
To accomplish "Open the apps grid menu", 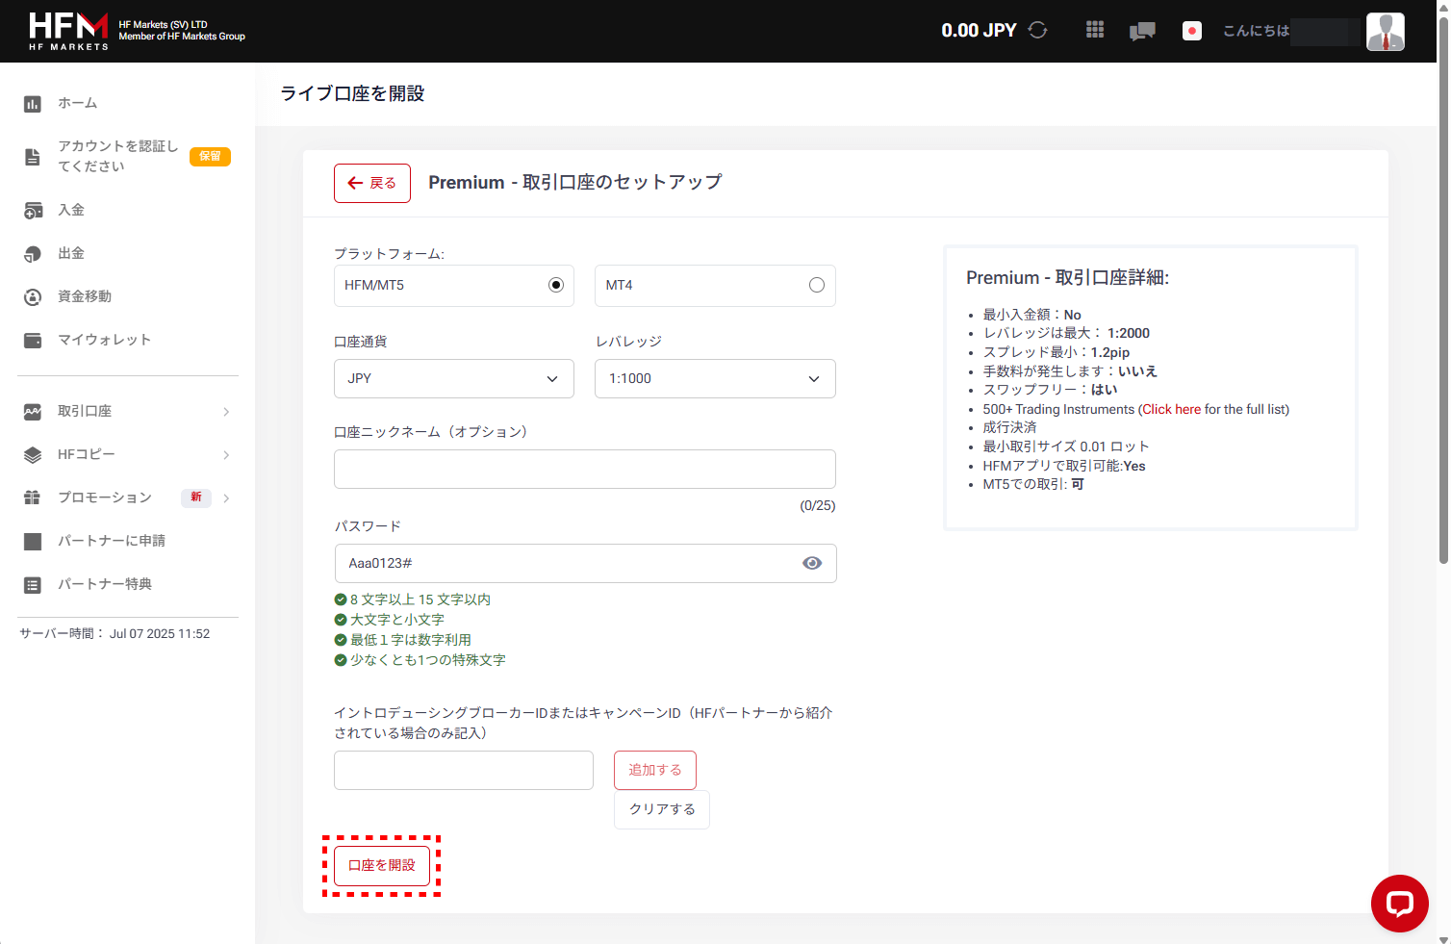I will click(1095, 30).
